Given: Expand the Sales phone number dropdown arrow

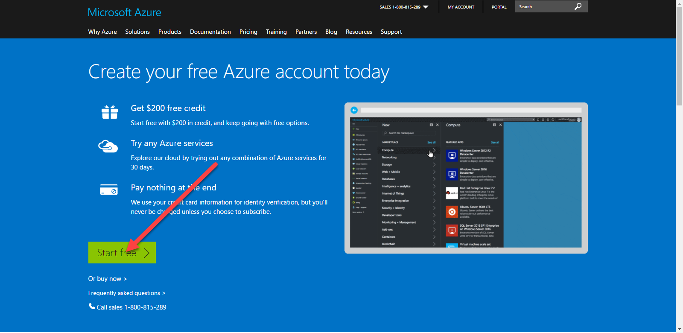Looking at the screenshot, I should point(426,7).
